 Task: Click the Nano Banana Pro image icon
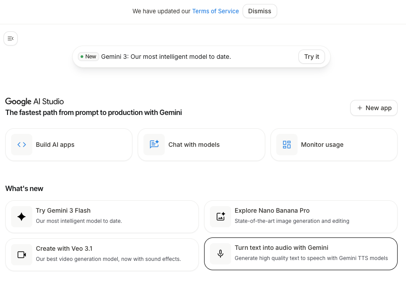(x=220, y=217)
